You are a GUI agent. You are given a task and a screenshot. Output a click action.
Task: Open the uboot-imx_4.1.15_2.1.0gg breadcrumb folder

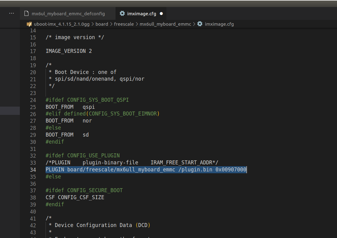62,24
